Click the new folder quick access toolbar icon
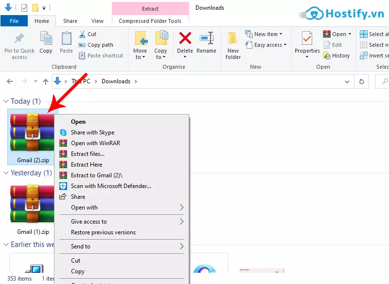The width and height of the screenshot is (389, 284). pyautogui.click(x=35, y=8)
